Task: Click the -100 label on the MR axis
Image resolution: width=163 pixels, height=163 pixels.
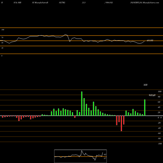Action: click(x=160, y=144)
